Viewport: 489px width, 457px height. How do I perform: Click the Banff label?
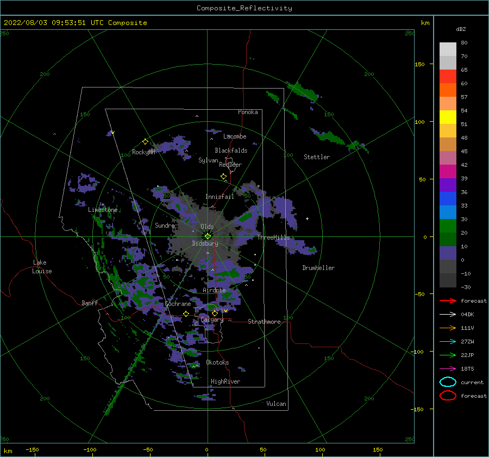[x=90, y=303]
